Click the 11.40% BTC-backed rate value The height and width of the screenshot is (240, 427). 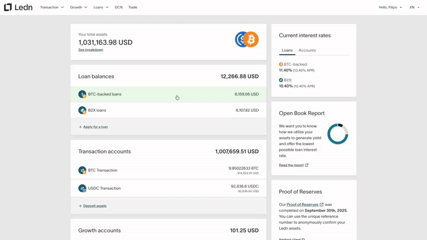[x=286, y=70]
